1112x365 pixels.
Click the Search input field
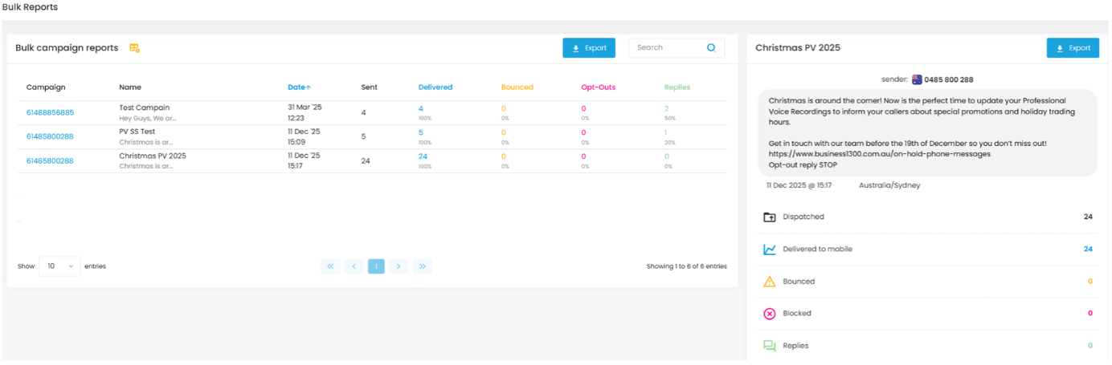point(667,48)
